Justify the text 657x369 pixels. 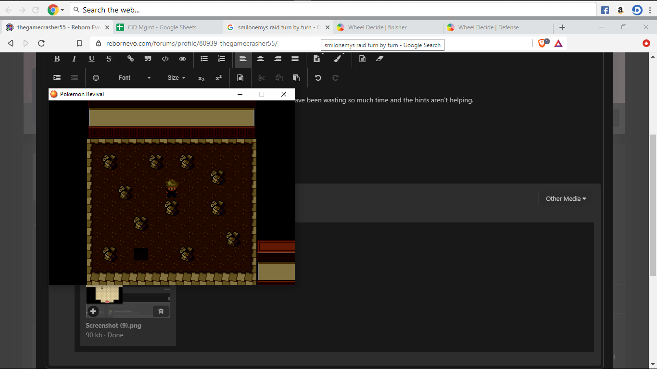(295, 59)
